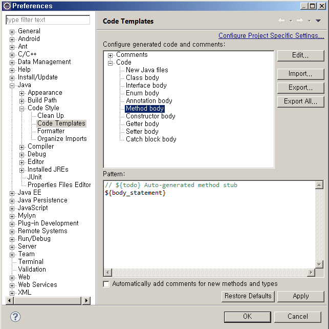Screen dimensions: 329x329
Task: Select Interface body template
Action: click(x=146, y=85)
